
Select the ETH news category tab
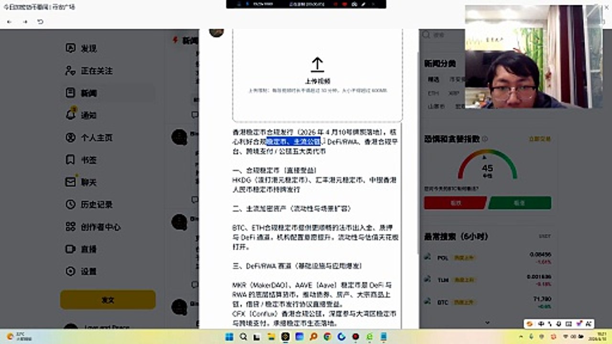point(433,93)
